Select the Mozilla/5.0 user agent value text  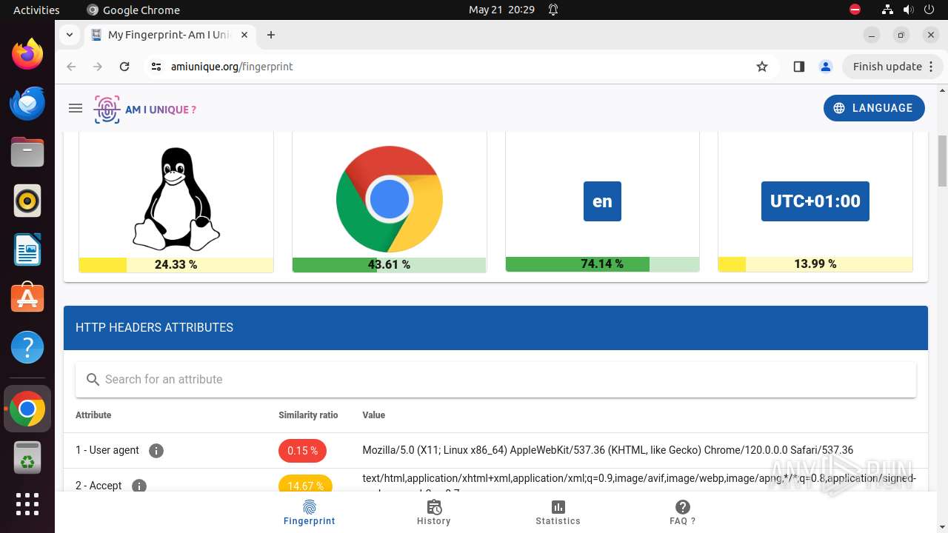[x=607, y=450]
